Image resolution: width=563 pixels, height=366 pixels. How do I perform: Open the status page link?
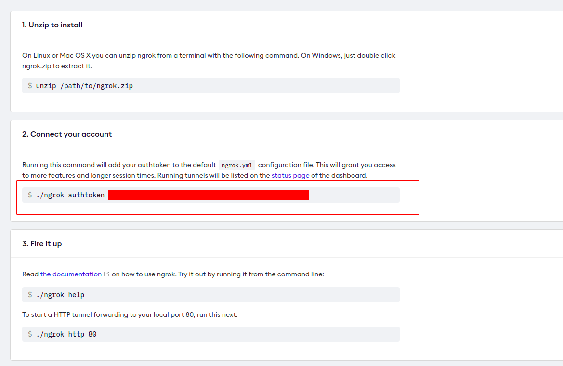tap(290, 175)
